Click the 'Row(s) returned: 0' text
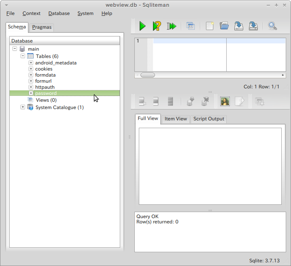 [x=157, y=222]
